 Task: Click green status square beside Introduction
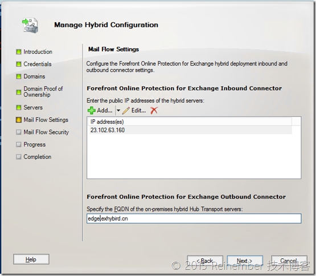(x=19, y=52)
